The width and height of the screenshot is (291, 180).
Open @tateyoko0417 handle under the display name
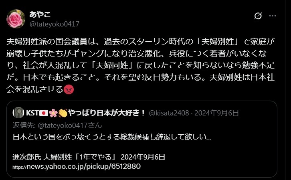(x=55, y=24)
